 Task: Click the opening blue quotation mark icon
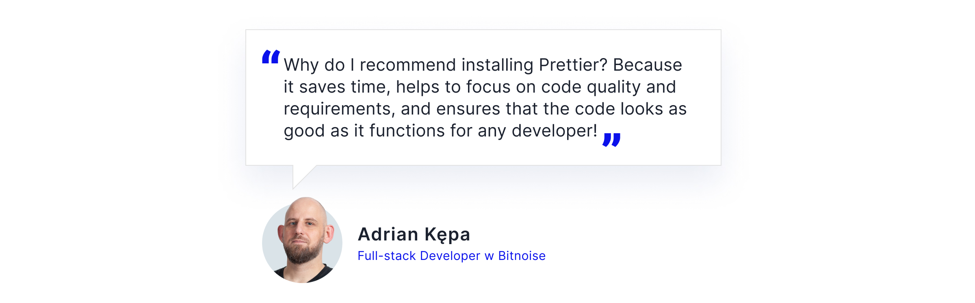(x=271, y=57)
